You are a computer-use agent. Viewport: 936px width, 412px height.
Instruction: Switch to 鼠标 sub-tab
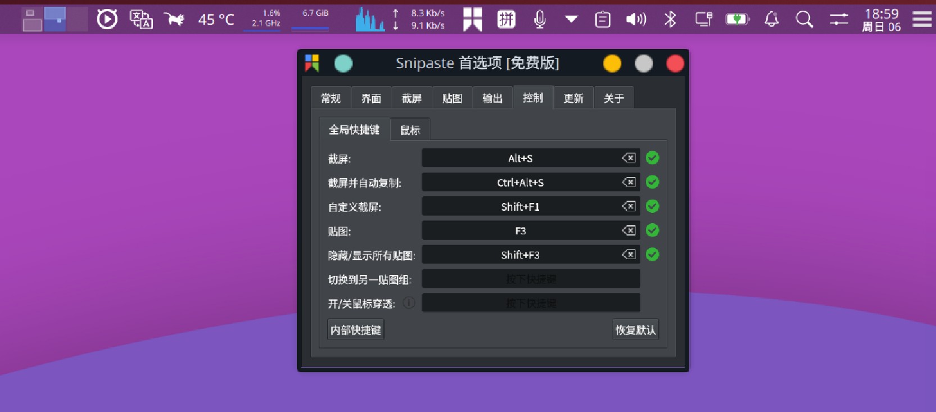[410, 130]
